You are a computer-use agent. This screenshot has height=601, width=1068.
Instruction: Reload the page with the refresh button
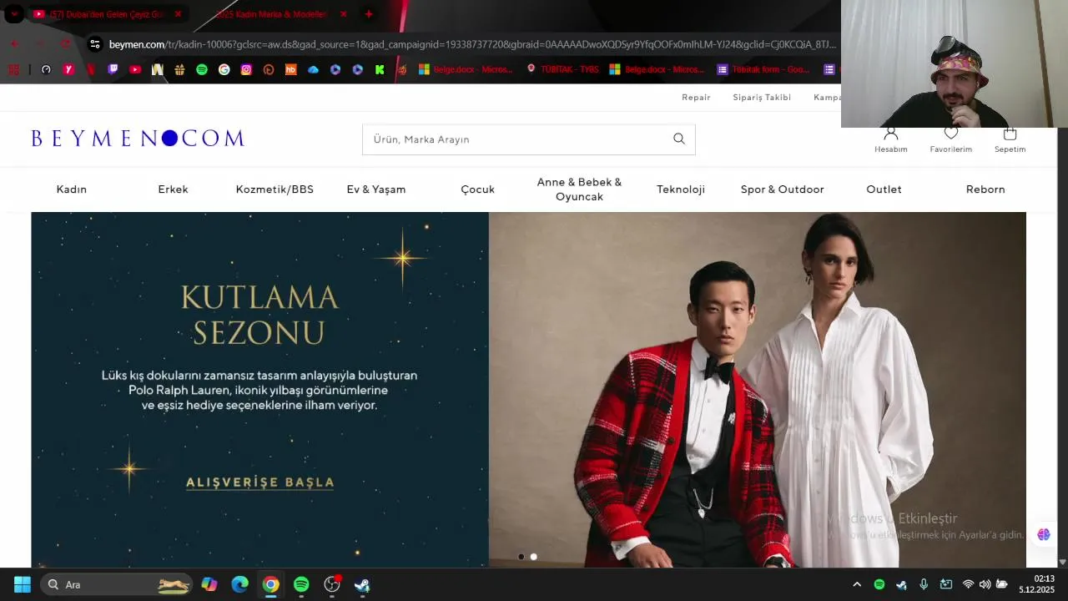click(x=66, y=44)
